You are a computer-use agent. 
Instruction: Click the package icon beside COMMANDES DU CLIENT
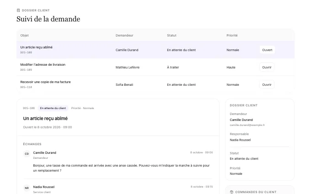click(231, 192)
